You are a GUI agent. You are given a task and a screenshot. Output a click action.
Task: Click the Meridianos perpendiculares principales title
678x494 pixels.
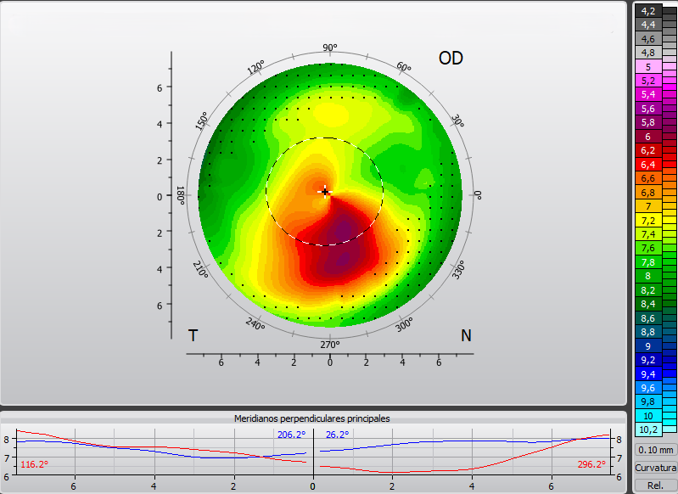[311, 418]
